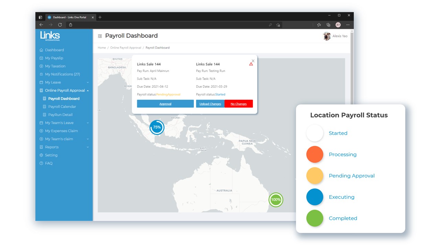Screen dimensions: 440x247
Task: Open the browser Collections icon
Action: [328, 25]
